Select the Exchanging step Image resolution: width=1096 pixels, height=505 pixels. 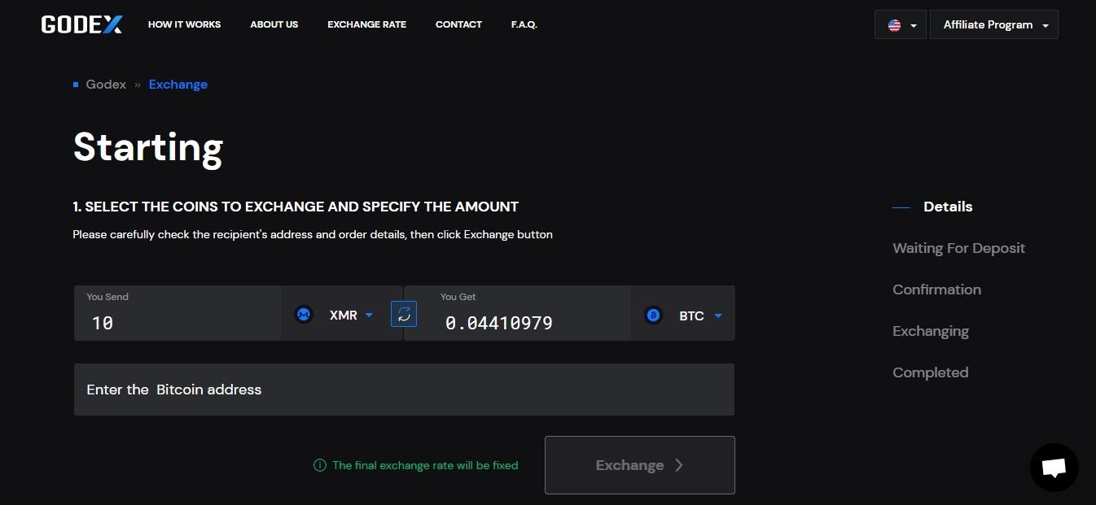tap(931, 331)
